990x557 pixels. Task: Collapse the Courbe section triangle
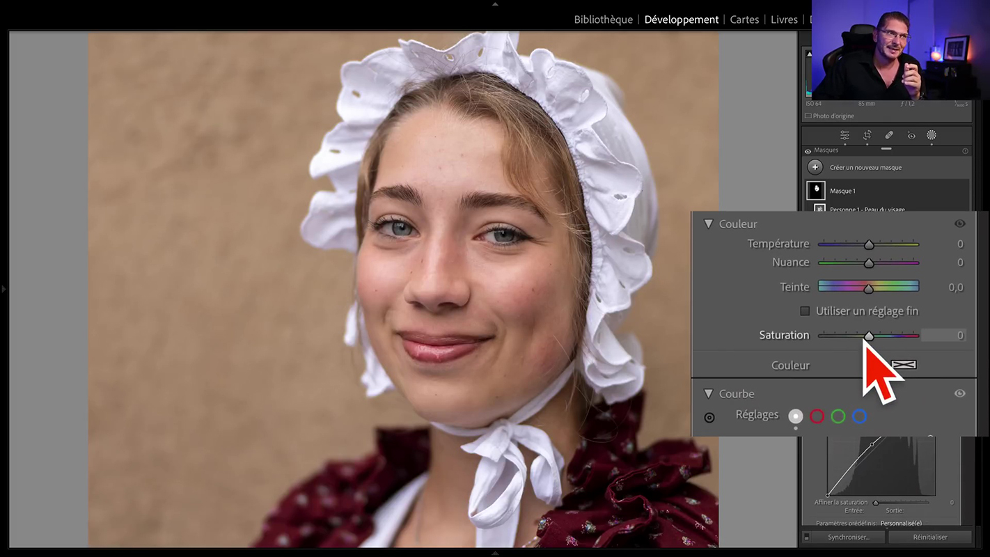click(708, 394)
